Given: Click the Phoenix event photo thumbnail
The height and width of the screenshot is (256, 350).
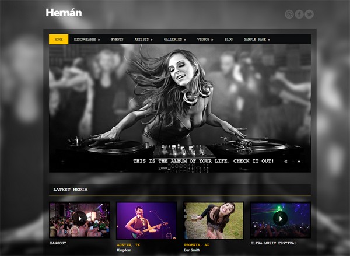Looking at the screenshot, I should click(213, 220).
